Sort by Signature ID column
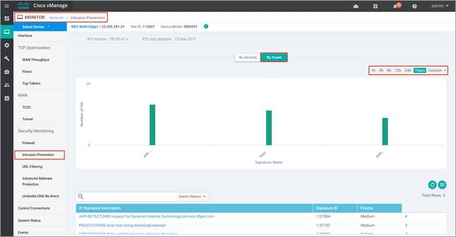The image size is (456, 237). click(335, 208)
